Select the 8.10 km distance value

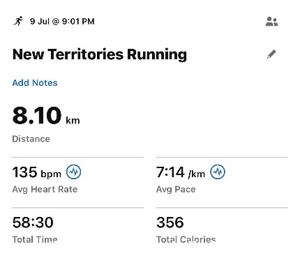[x=46, y=115]
